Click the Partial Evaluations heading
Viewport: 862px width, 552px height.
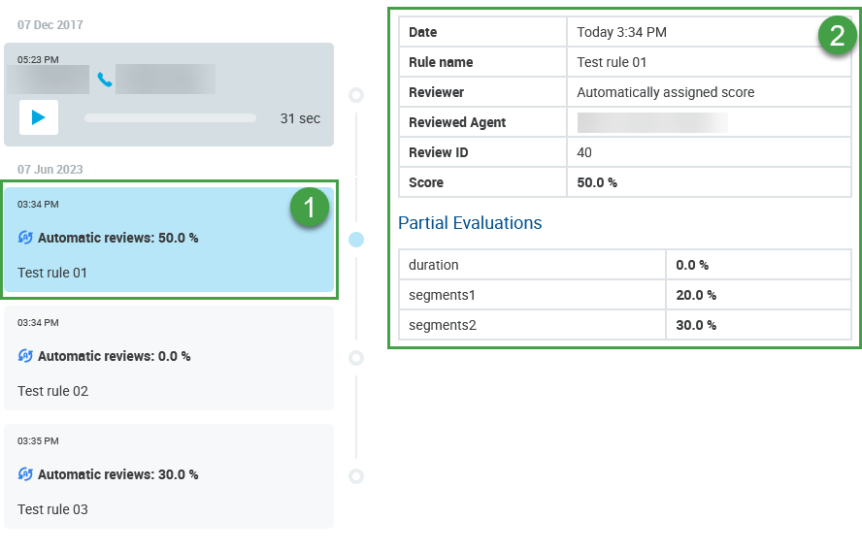[x=470, y=223]
